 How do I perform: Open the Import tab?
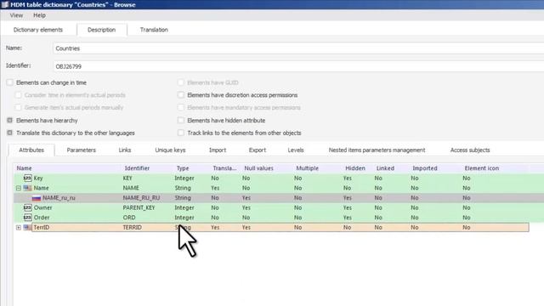point(218,150)
